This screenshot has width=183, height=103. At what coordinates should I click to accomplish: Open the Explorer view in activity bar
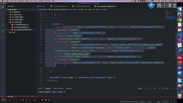click(x=3, y=7)
